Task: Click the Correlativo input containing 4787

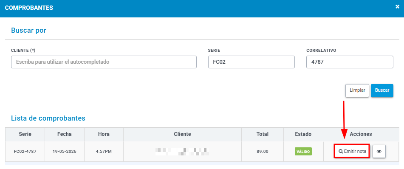Action: pos(350,62)
